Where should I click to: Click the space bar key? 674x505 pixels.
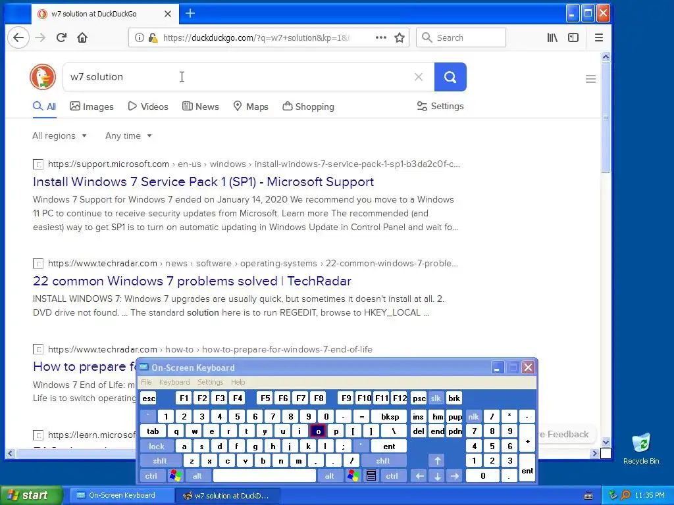coord(265,476)
